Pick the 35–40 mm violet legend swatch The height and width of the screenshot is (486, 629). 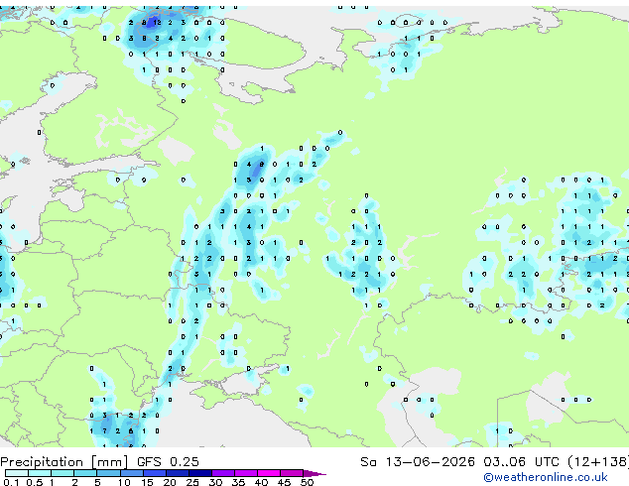point(245,473)
